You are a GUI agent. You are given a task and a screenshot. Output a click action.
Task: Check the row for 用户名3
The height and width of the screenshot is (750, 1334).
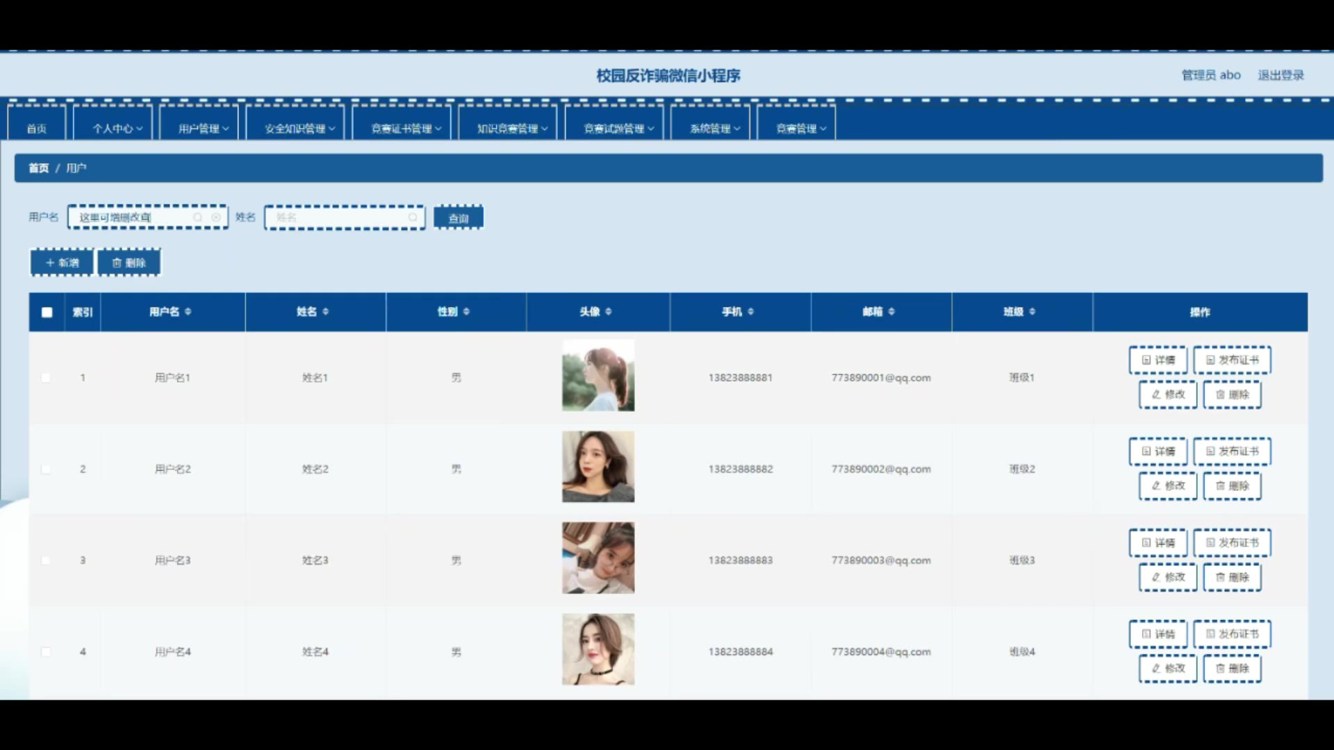coord(46,560)
